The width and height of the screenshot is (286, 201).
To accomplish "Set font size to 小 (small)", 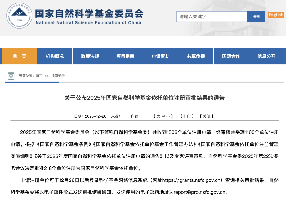I will coord(168,116).
